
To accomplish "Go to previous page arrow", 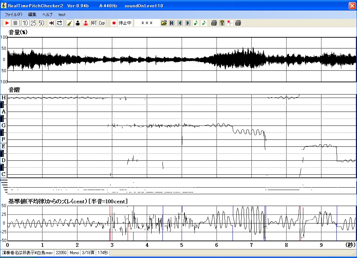I will pos(180,23).
